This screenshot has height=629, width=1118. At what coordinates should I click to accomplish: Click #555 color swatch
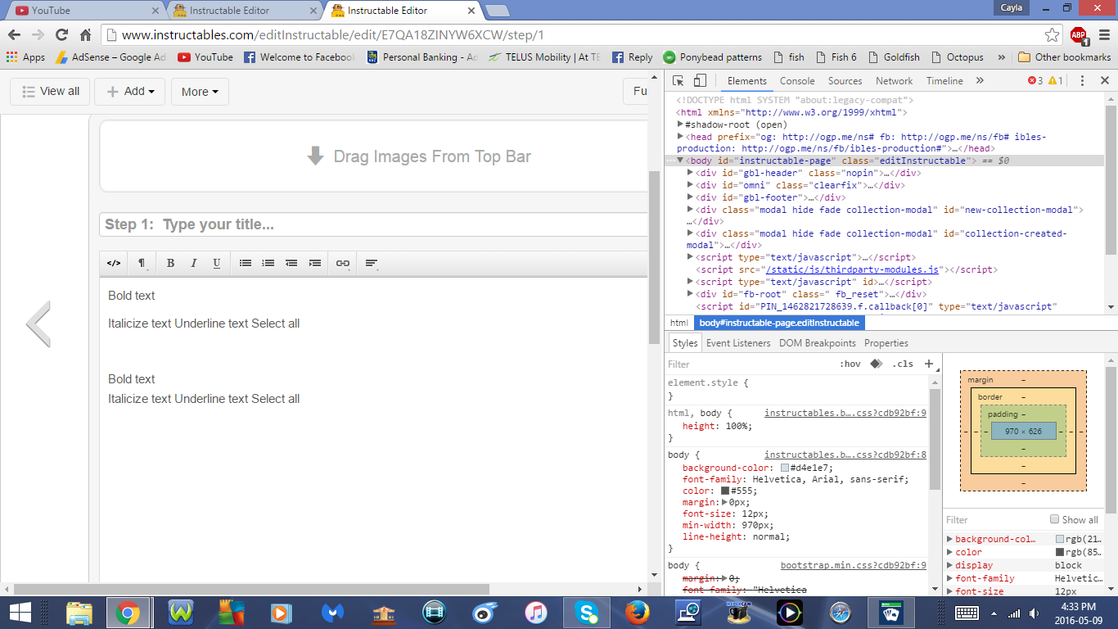pos(725,491)
